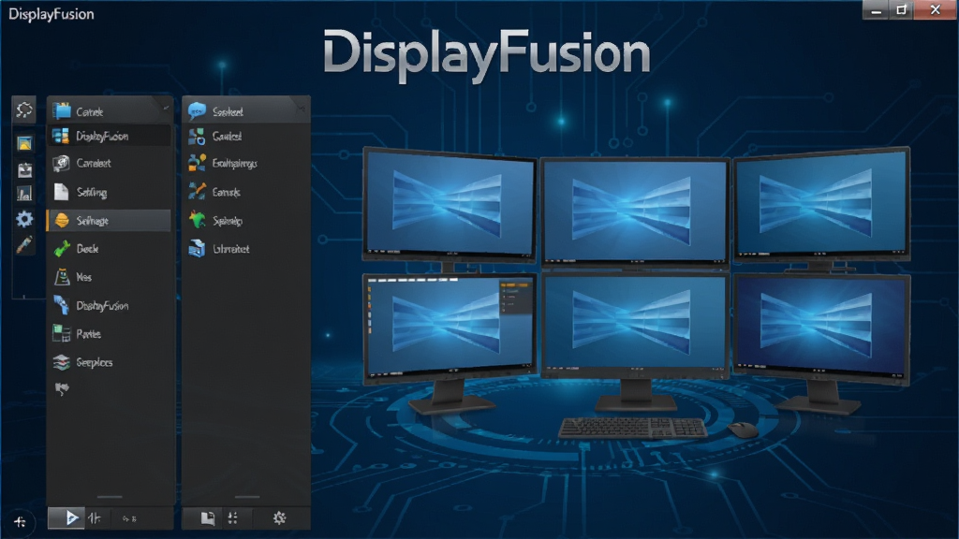Image resolution: width=959 pixels, height=539 pixels.
Task: Select the row with the green bird icon
Action: pyautogui.click(x=246, y=221)
